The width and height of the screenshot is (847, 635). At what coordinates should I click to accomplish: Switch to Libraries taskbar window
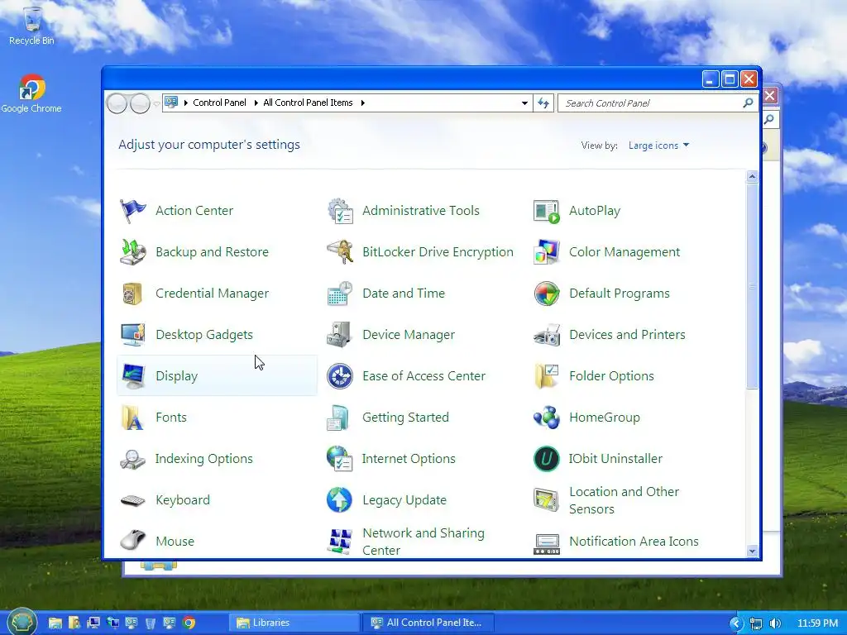tap(295, 623)
